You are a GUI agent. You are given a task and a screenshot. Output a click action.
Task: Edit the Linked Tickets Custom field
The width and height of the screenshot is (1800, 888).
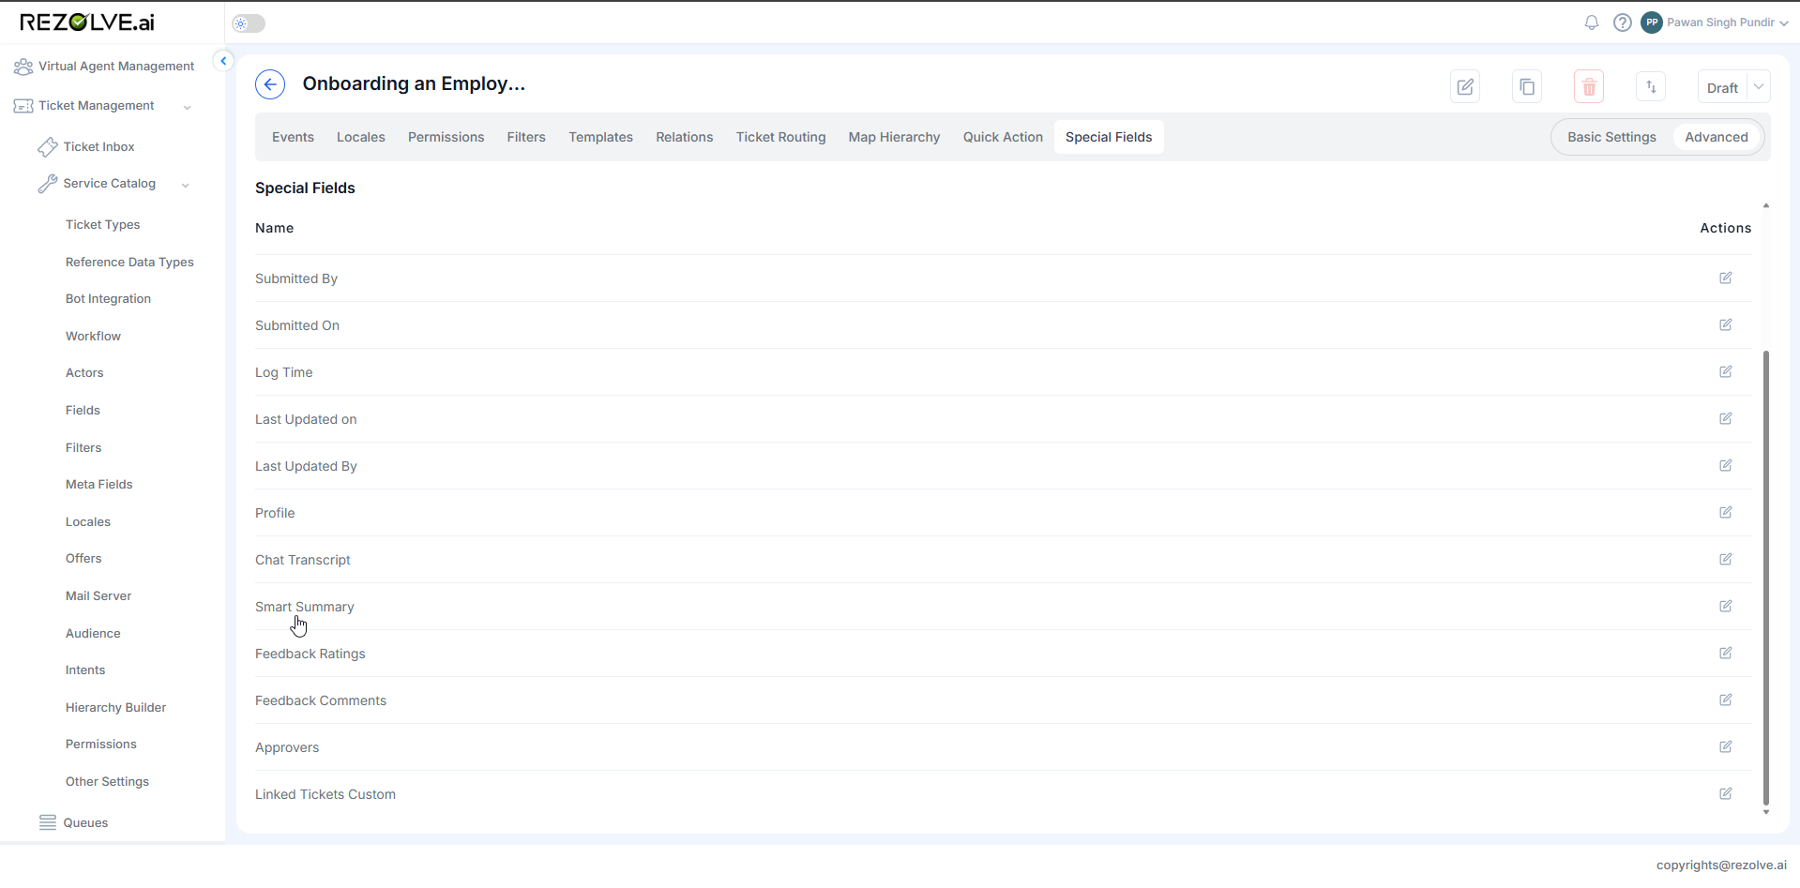coord(1726,793)
